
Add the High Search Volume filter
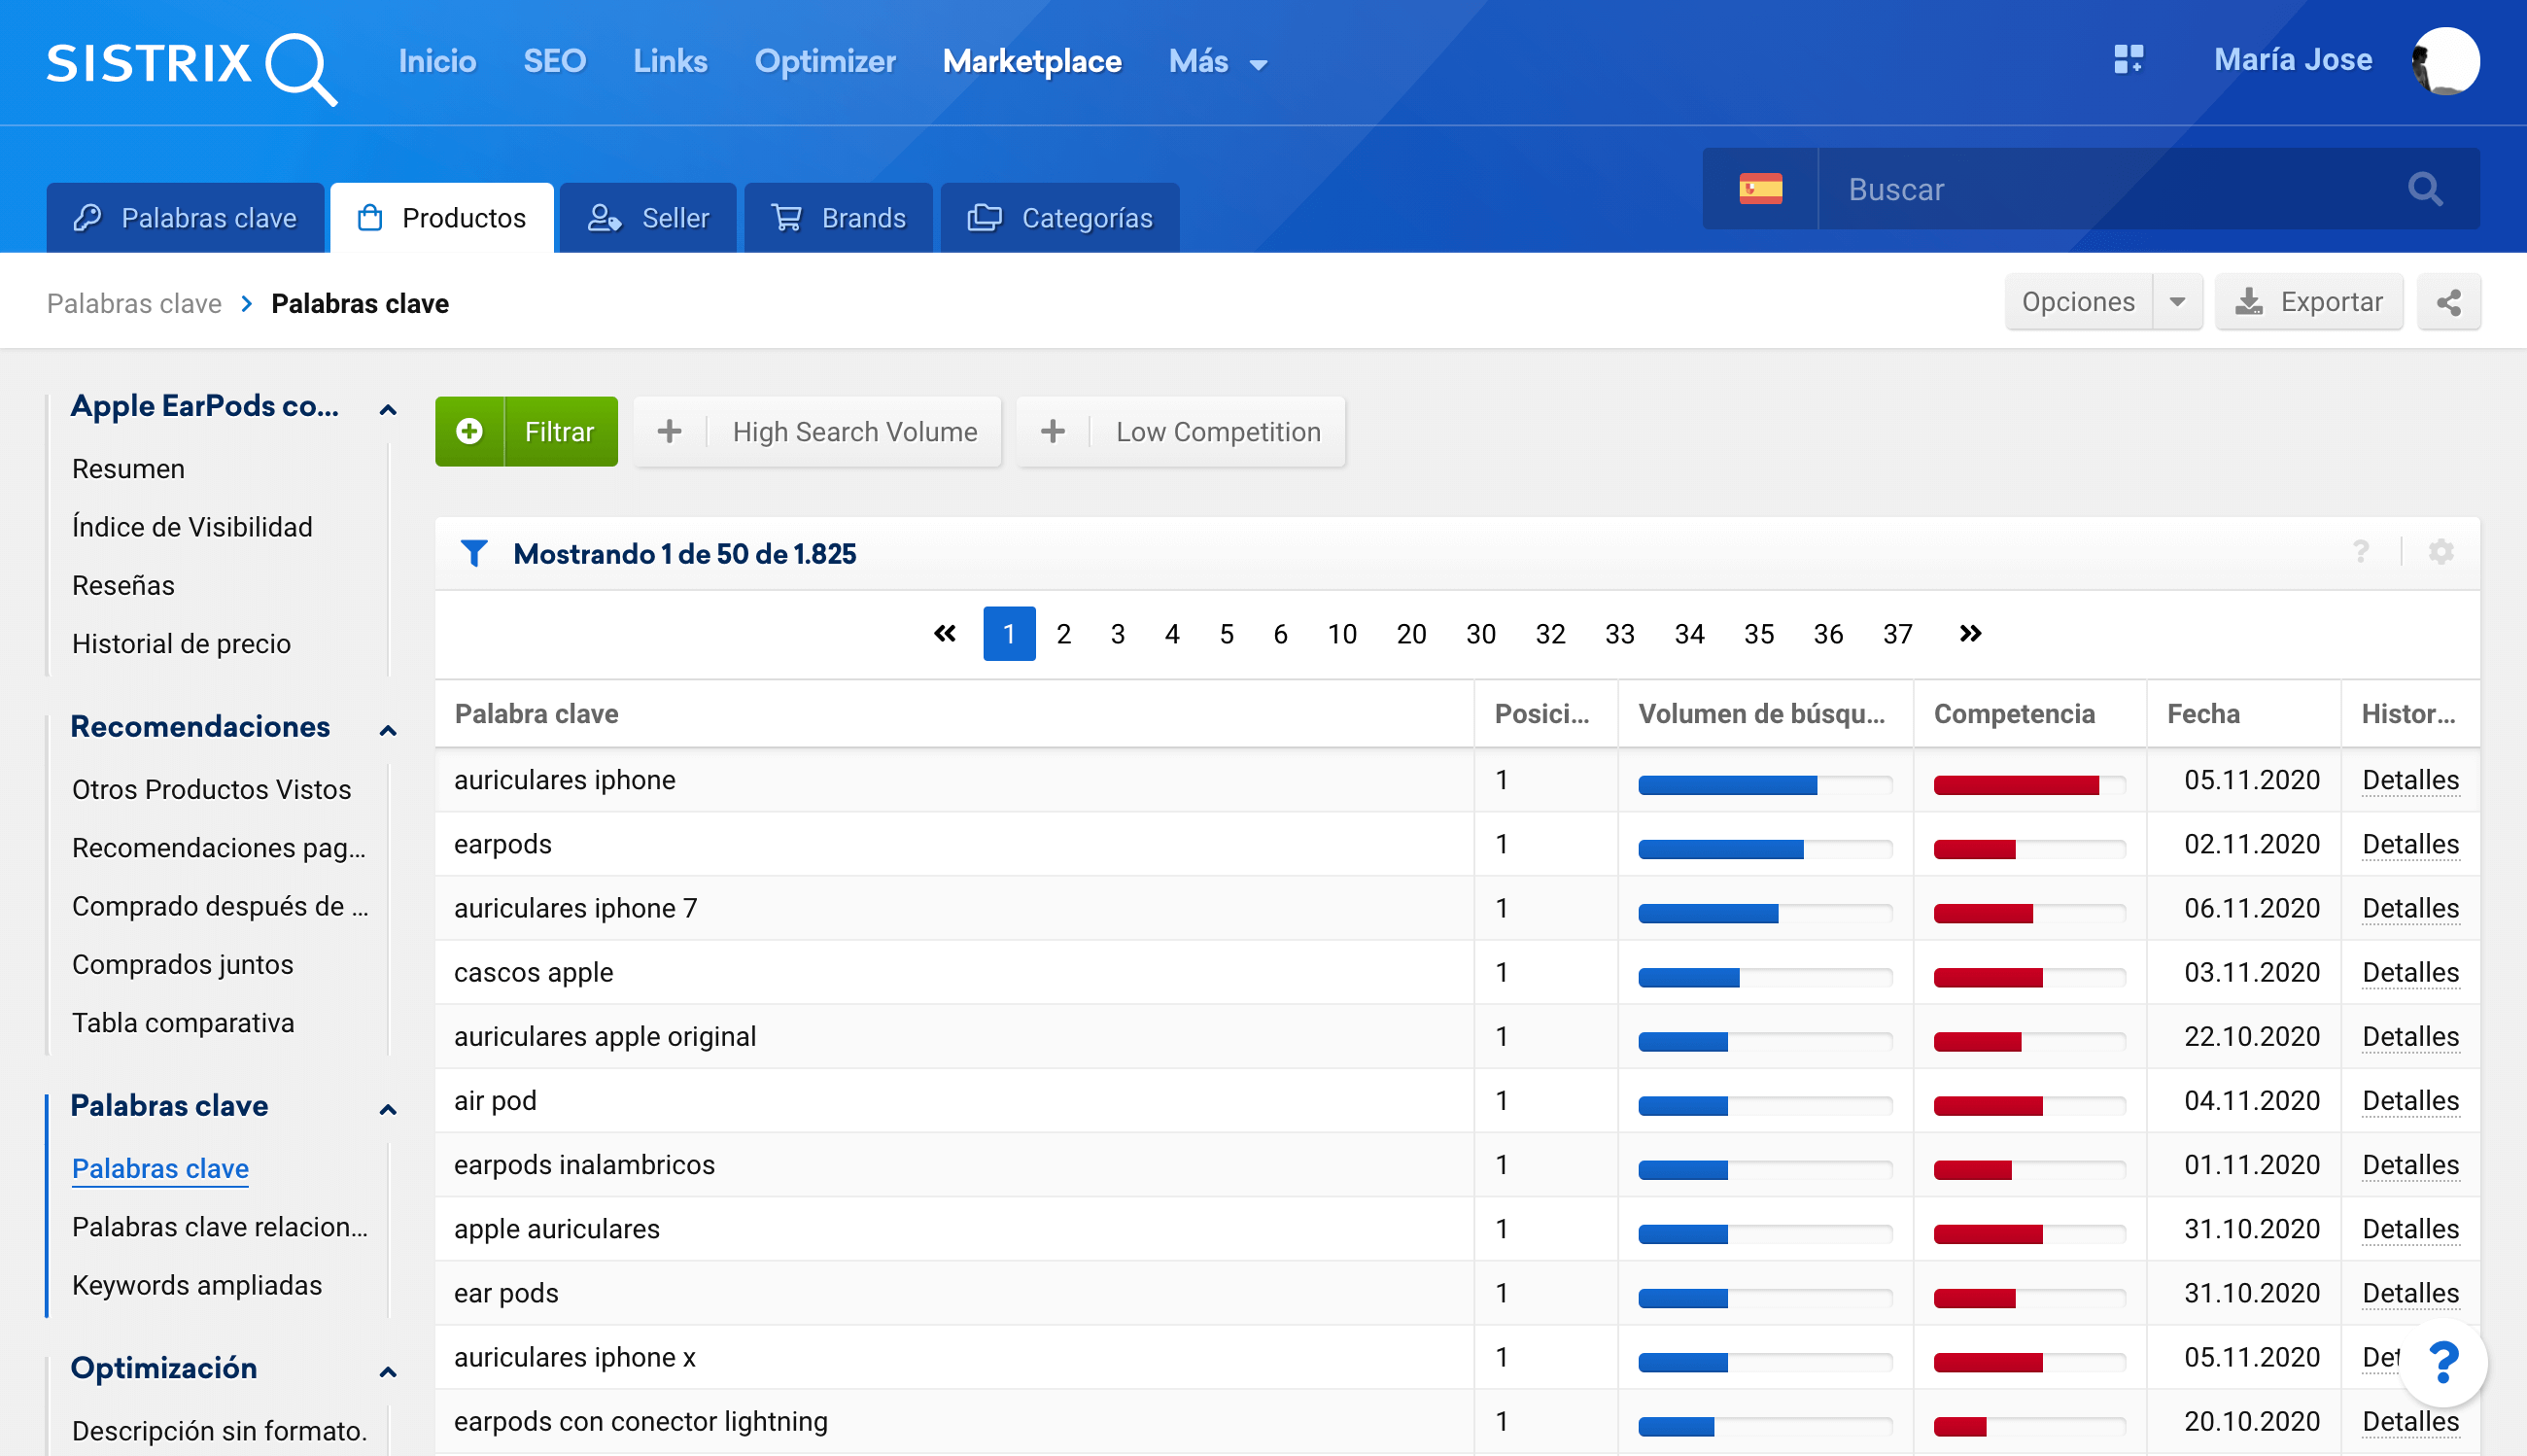[818, 432]
